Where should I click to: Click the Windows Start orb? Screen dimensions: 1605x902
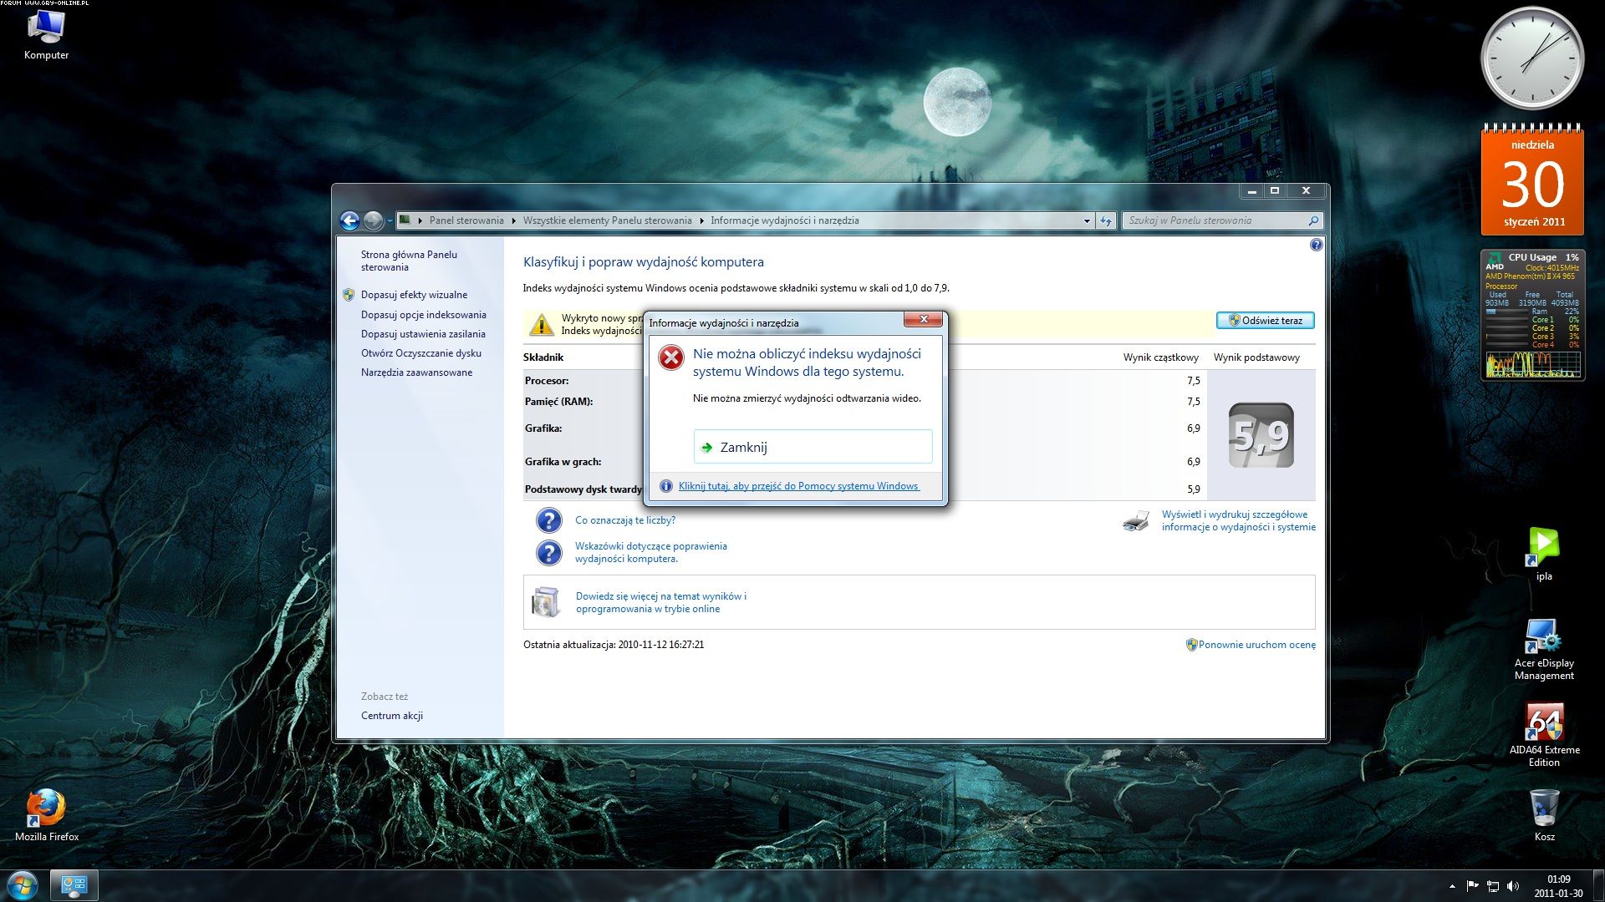coord(23,884)
